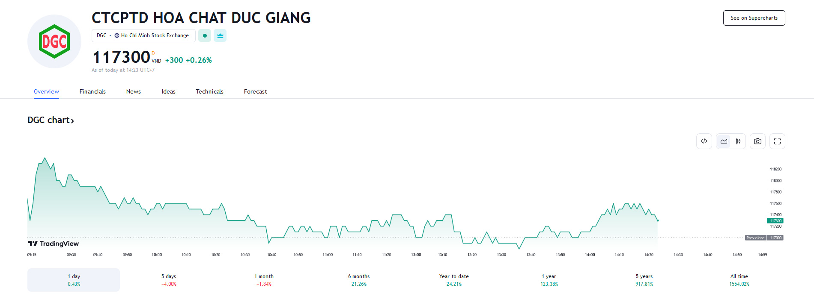
Task: Switch to the Financials tab
Action: (x=92, y=91)
